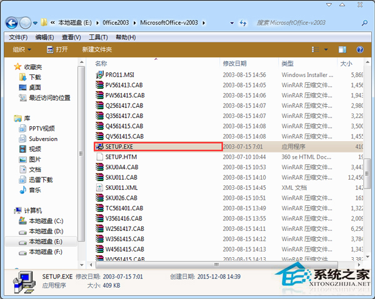Expand arrow after Office2003 breadcrumb

coord(134,23)
